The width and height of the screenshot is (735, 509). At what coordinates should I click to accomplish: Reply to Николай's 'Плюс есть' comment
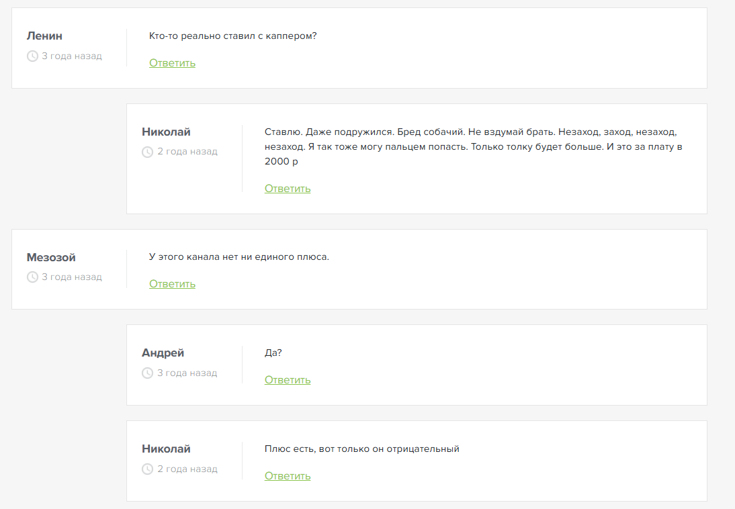[288, 476]
